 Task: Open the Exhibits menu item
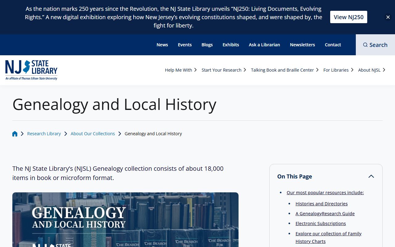[x=231, y=45]
